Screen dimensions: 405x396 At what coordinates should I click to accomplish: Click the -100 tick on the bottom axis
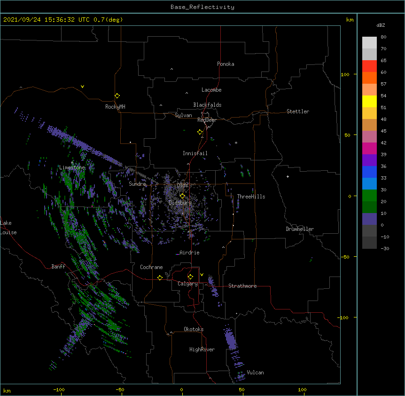pos(59,389)
